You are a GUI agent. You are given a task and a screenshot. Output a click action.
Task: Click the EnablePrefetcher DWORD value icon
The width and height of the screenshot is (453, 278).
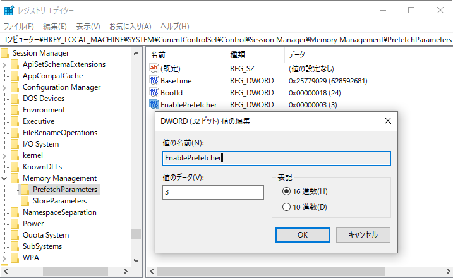154,104
